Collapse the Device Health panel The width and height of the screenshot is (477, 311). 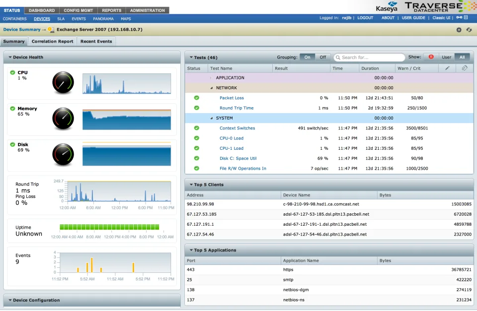click(10, 57)
